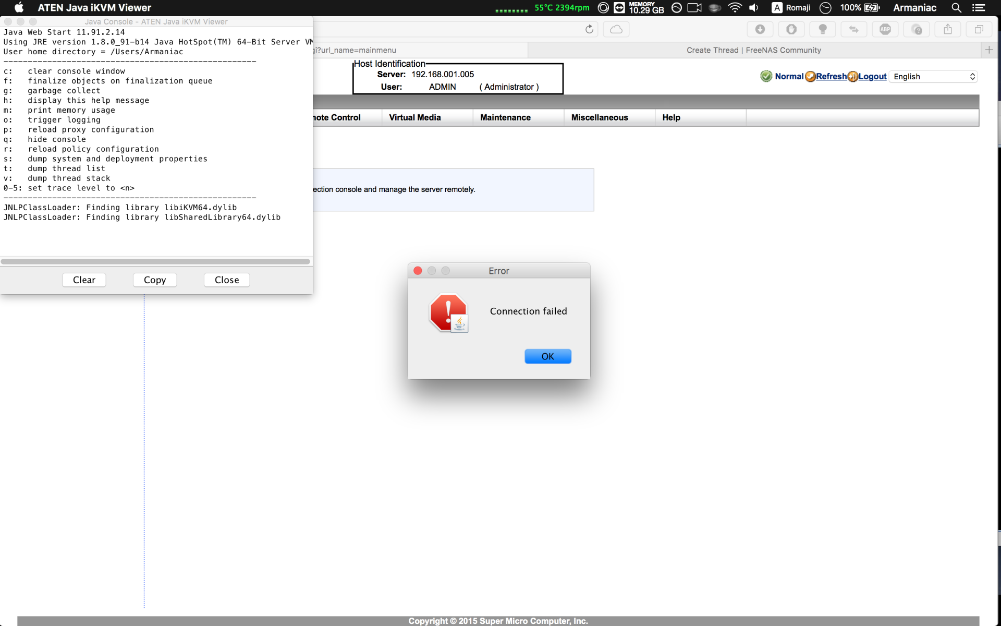Switch to Create Thread FreeNAS Community tab

pos(753,50)
